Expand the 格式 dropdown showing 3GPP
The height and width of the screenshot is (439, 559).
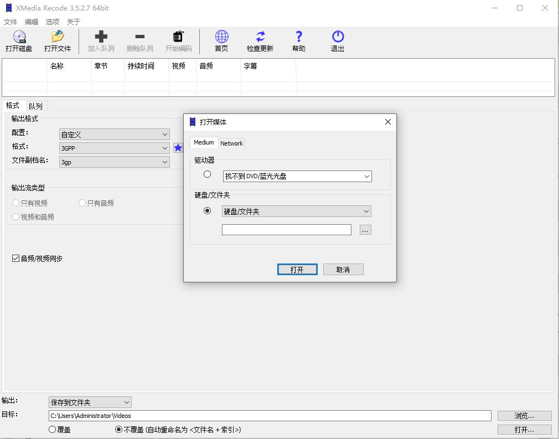point(114,148)
